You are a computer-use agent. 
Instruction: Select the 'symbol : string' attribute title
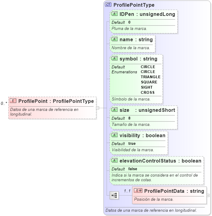138,59
